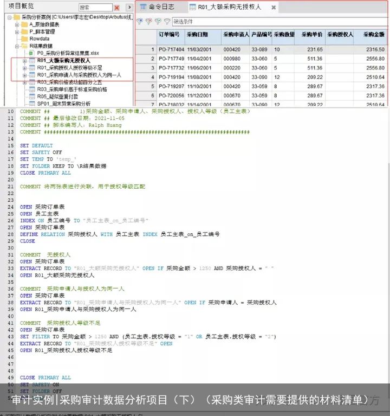The width and height of the screenshot is (390, 416).
Task: Click the 产品编号 column header
Action: [x=261, y=37]
